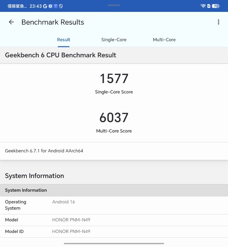228x247 pixels.
Task: Tap the Benchmark Results title
Action: click(53, 22)
